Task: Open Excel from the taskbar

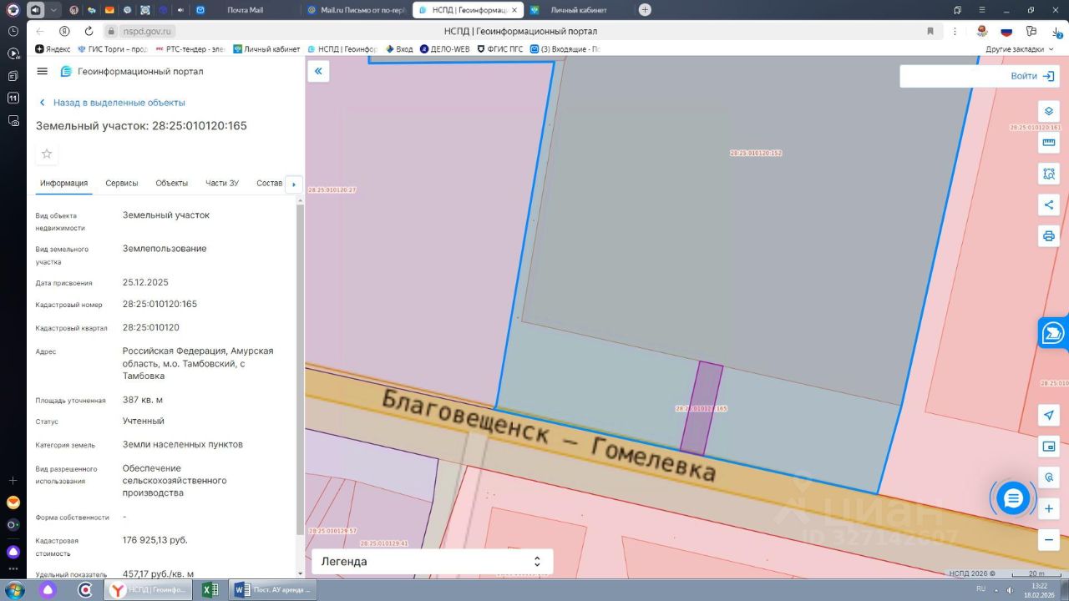Action: pos(210,590)
